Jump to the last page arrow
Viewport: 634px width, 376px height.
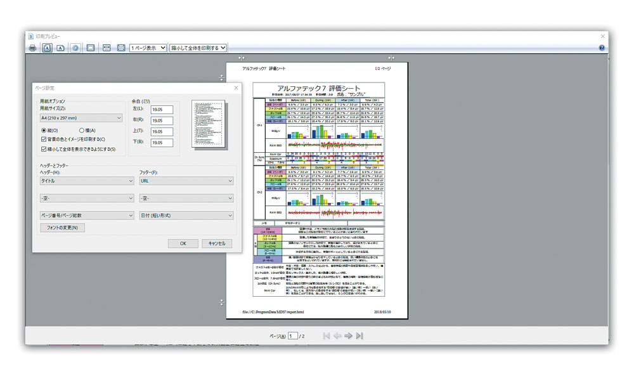(359, 335)
